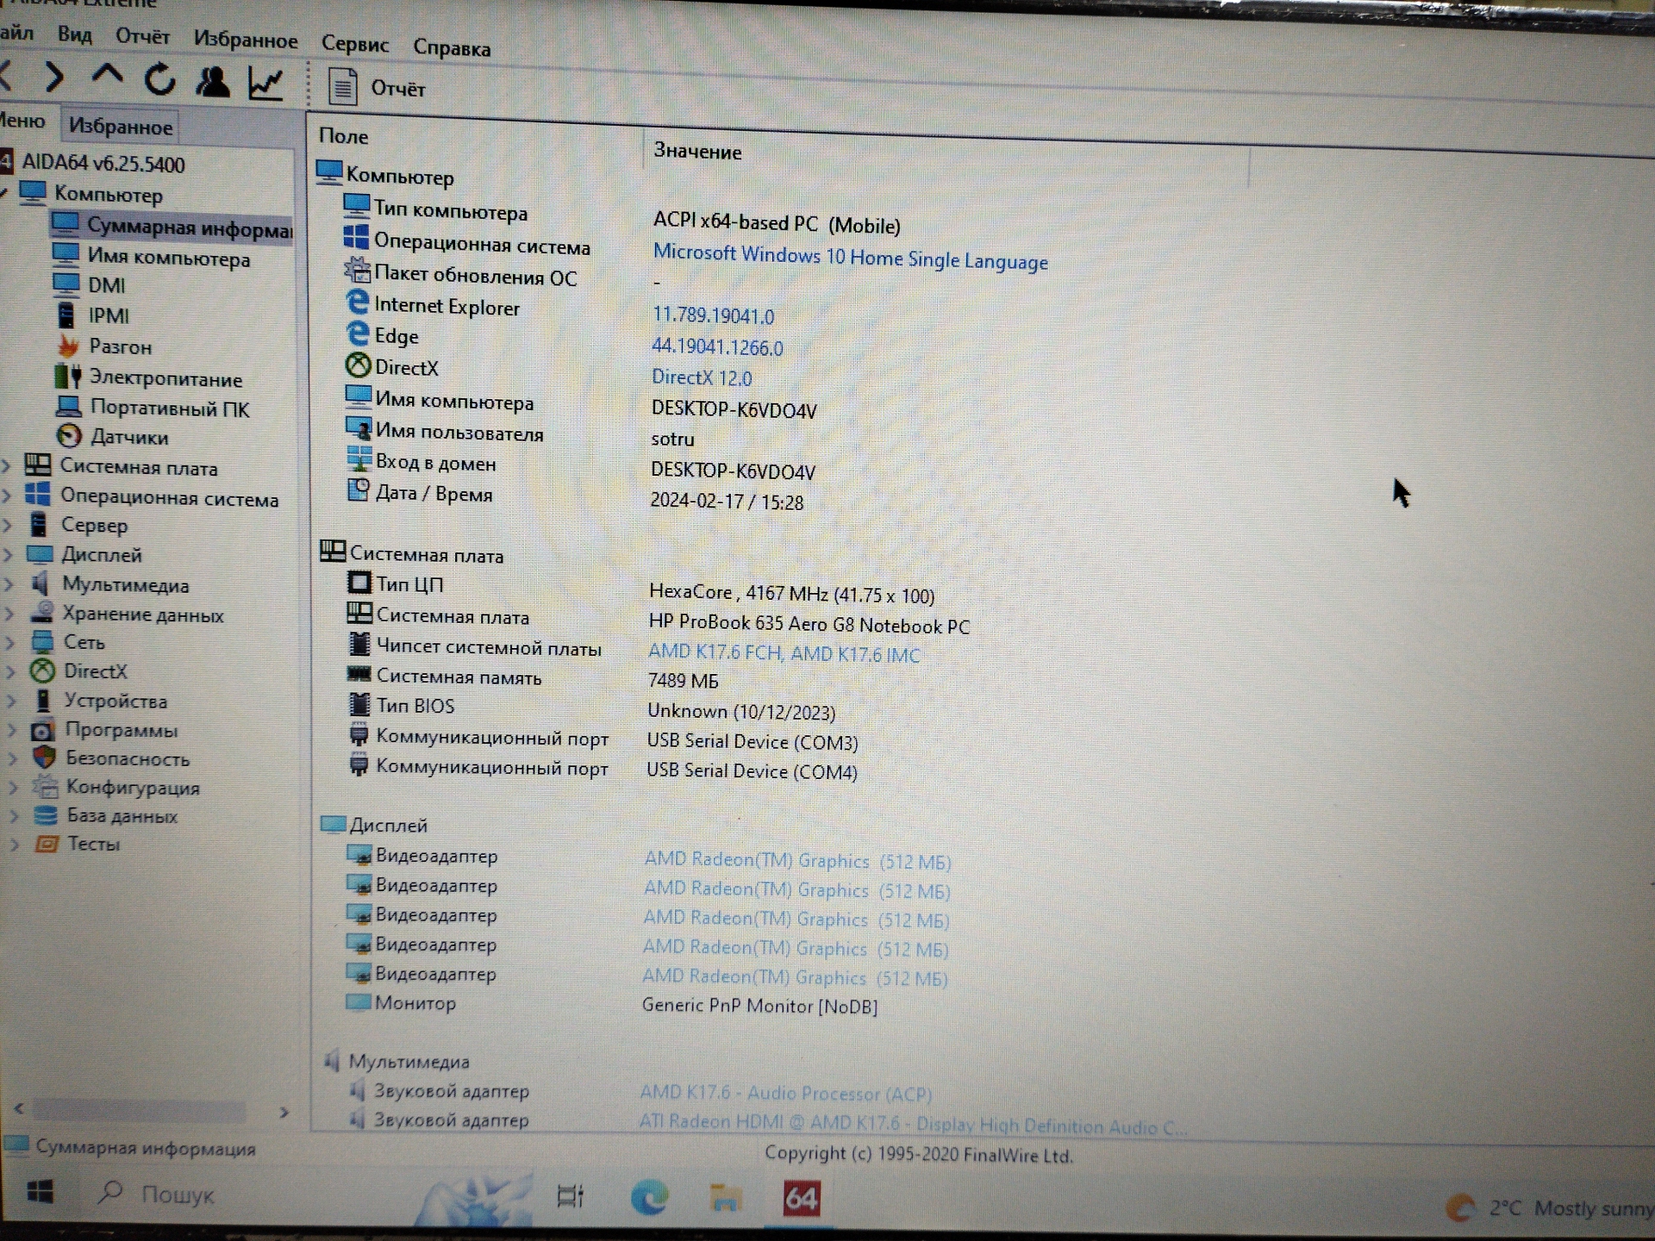Expand the Мультимедиа tree node
This screenshot has height=1241, width=1655.
coord(9,584)
